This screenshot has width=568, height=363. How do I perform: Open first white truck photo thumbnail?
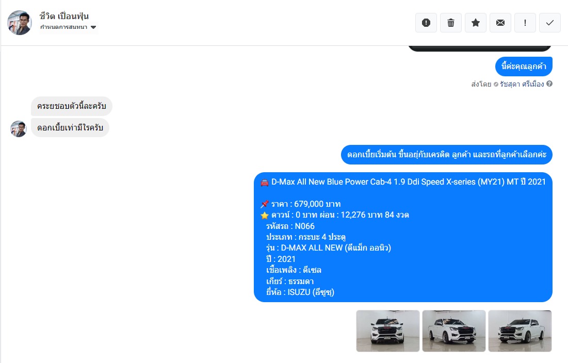[x=388, y=331]
